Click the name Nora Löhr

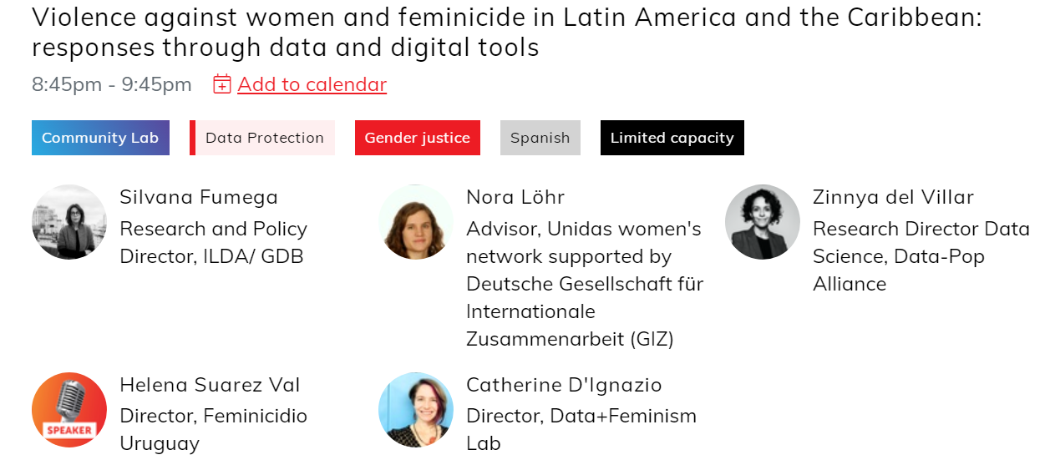point(515,197)
